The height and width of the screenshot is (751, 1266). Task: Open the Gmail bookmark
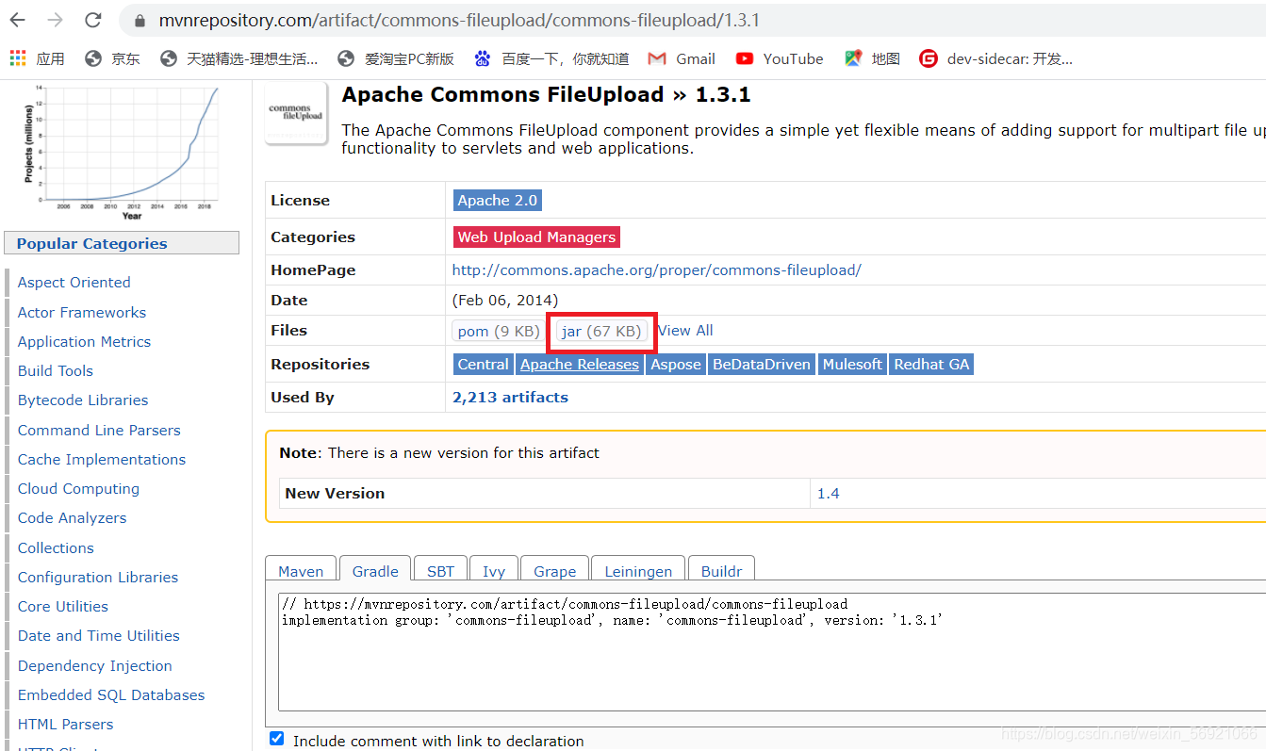point(682,58)
